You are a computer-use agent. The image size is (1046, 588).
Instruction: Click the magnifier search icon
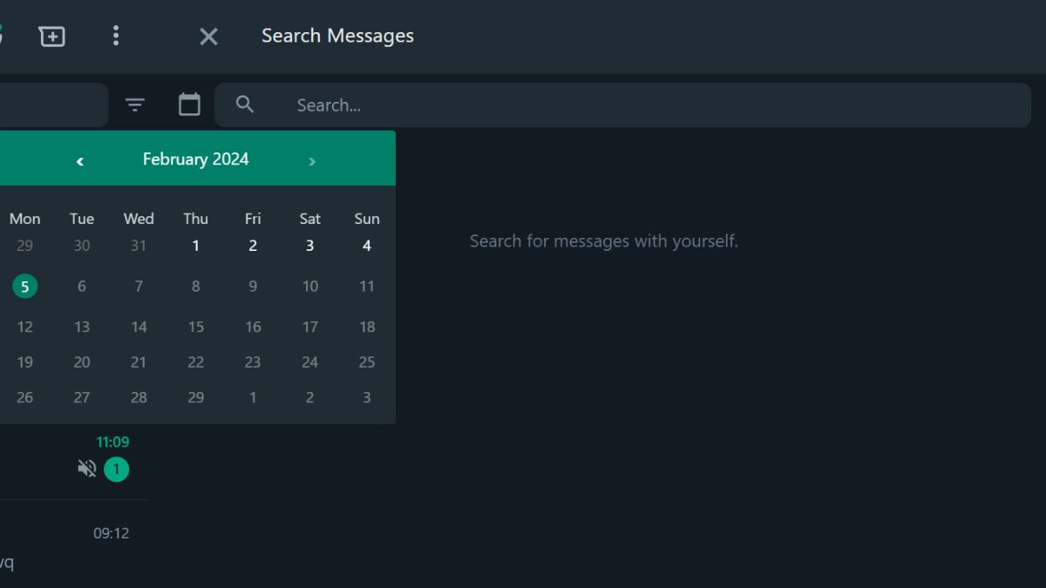245,105
